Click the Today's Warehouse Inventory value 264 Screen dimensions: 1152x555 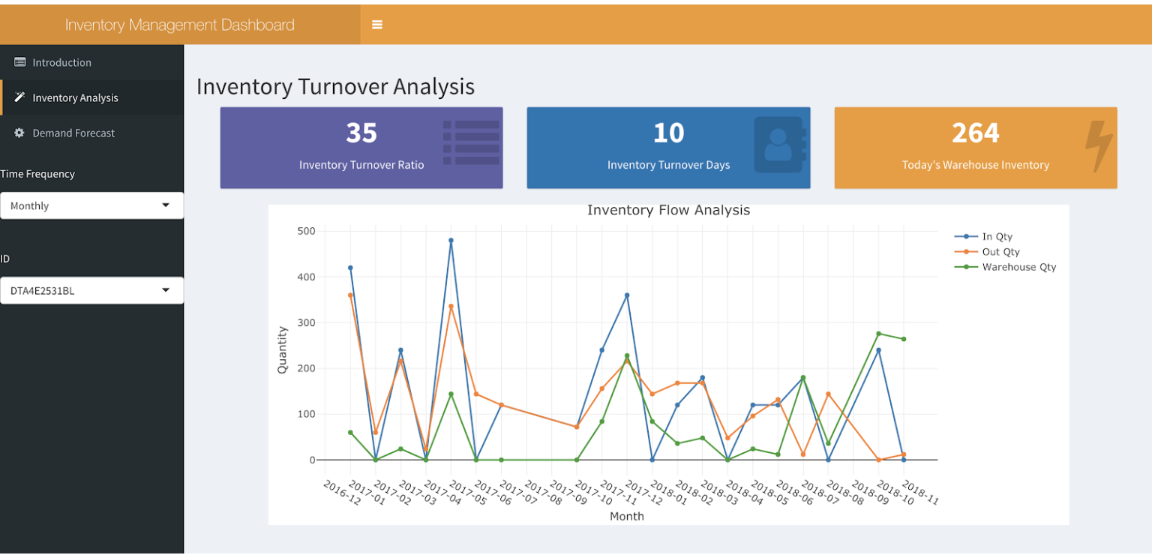(975, 133)
